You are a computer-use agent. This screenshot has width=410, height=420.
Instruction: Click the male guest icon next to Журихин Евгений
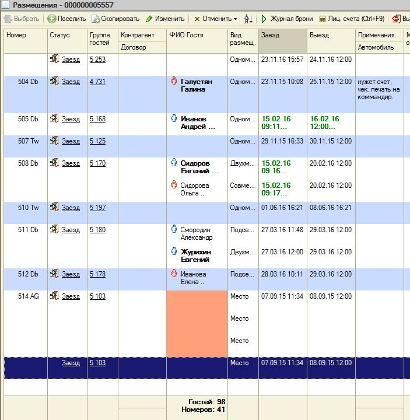pos(174,251)
